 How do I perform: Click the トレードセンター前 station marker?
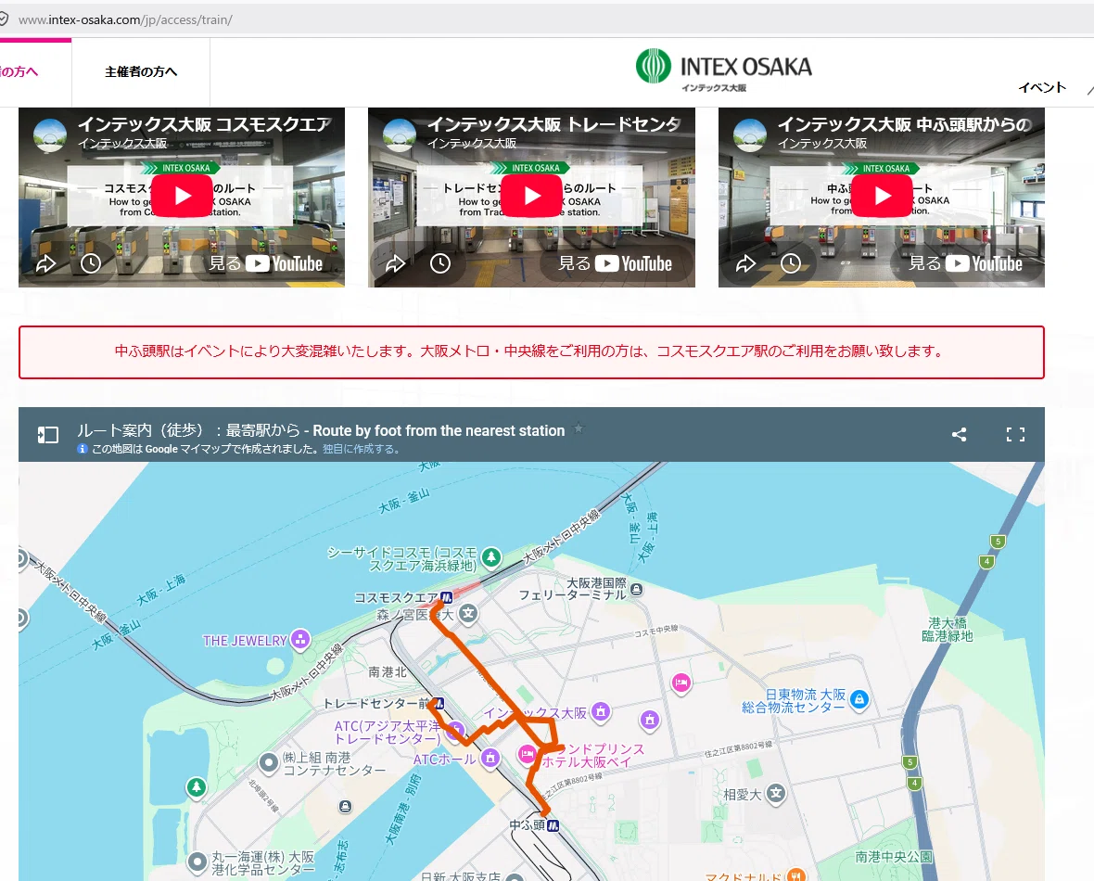[439, 703]
